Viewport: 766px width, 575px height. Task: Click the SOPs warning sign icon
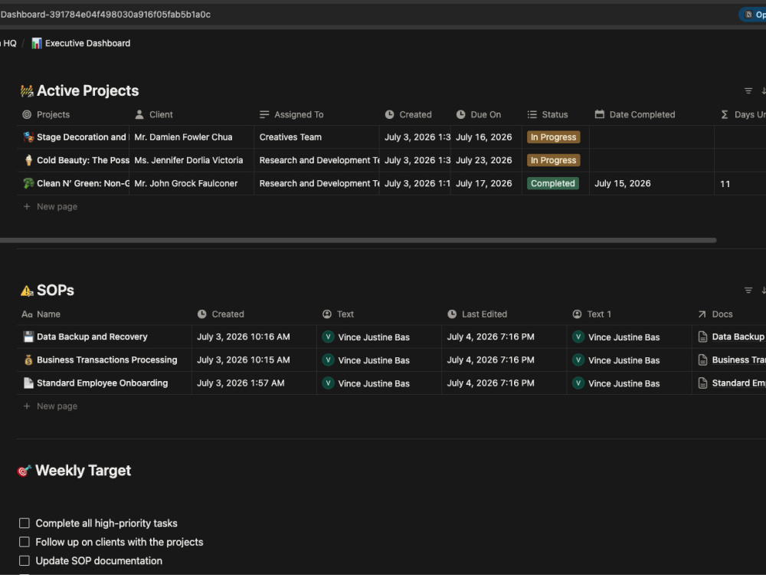pyautogui.click(x=27, y=291)
